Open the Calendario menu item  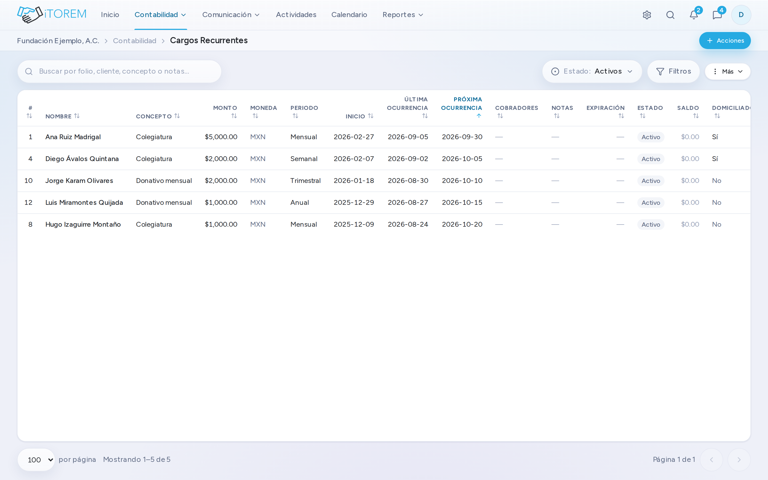349,15
